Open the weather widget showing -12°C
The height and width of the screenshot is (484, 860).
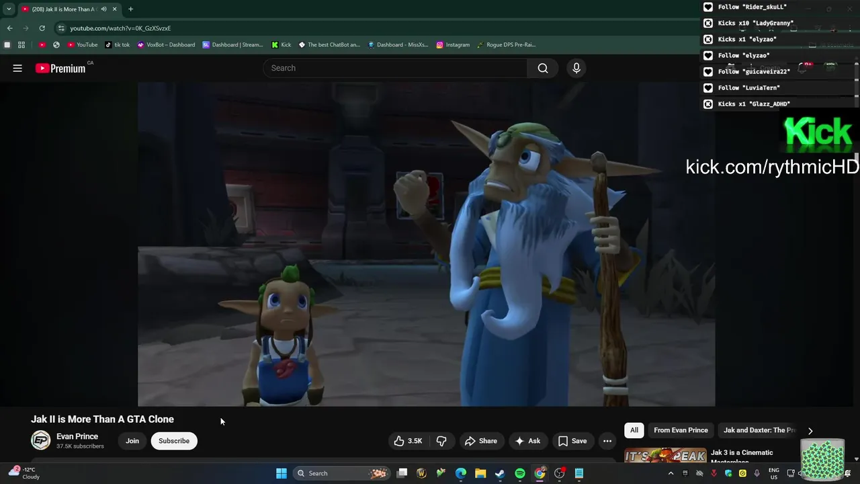(23, 473)
